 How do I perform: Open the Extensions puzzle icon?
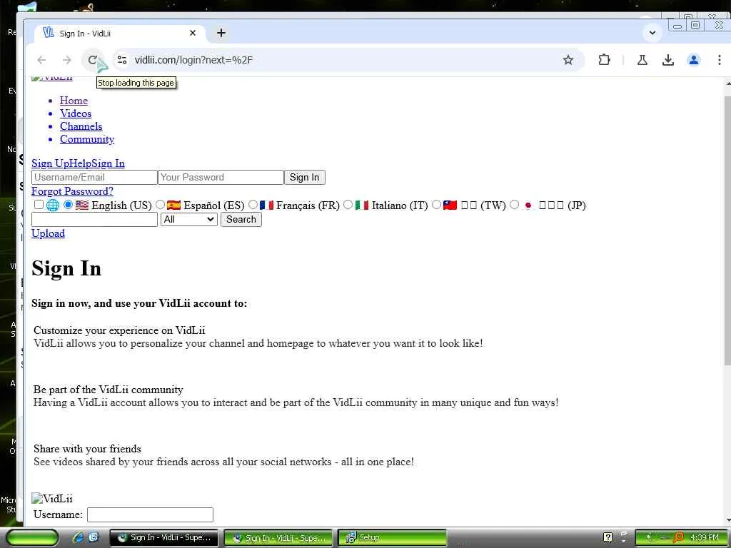click(604, 60)
